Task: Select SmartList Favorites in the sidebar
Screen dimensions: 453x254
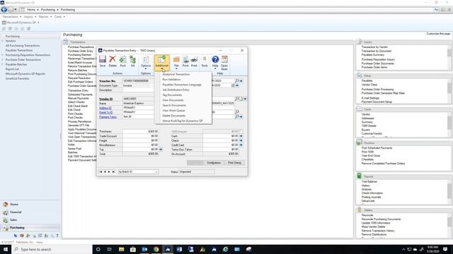Action: pos(17,78)
